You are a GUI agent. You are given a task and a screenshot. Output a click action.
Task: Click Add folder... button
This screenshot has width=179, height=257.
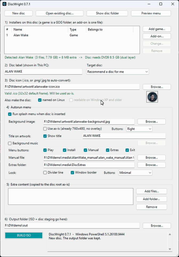(152, 199)
